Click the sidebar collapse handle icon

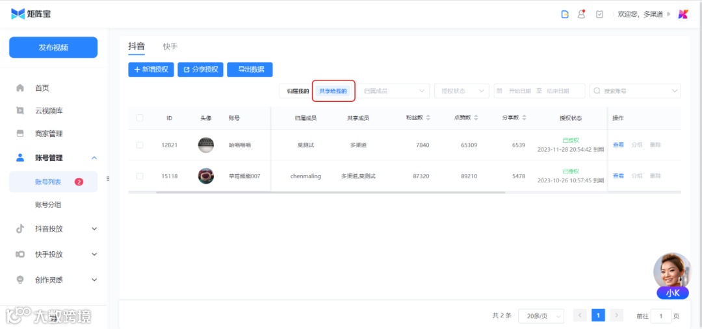click(108, 179)
